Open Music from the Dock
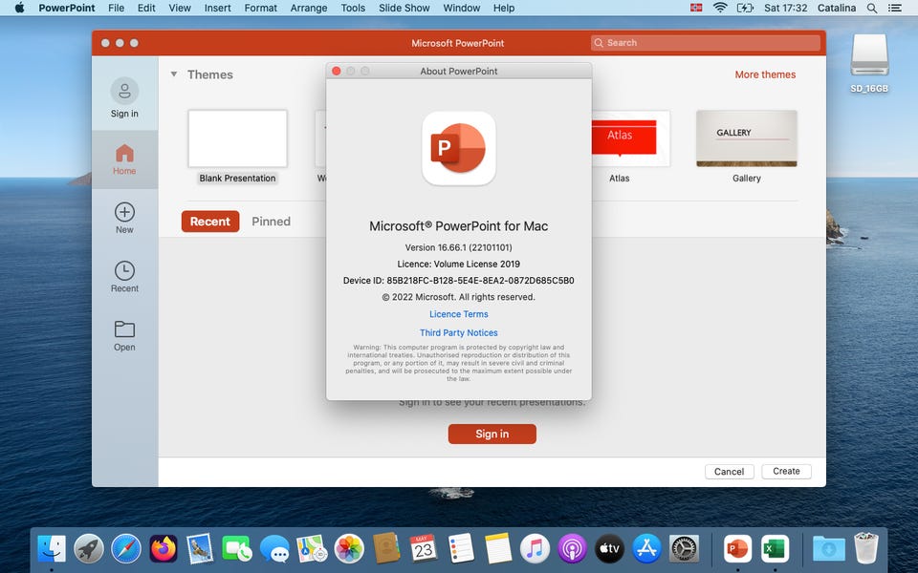The image size is (918, 573). [x=535, y=549]
